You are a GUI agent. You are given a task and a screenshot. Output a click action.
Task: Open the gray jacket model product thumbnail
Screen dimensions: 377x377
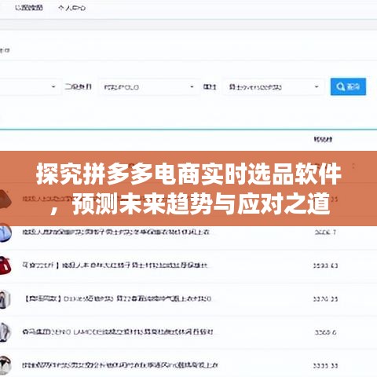[5, 298]
